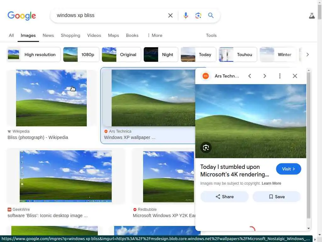
Task: Open Search Labs flask icon
Action: [312, 16]
